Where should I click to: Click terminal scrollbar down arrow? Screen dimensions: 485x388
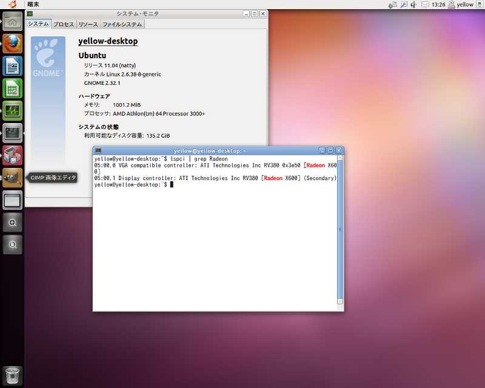(x=340, y=301)
